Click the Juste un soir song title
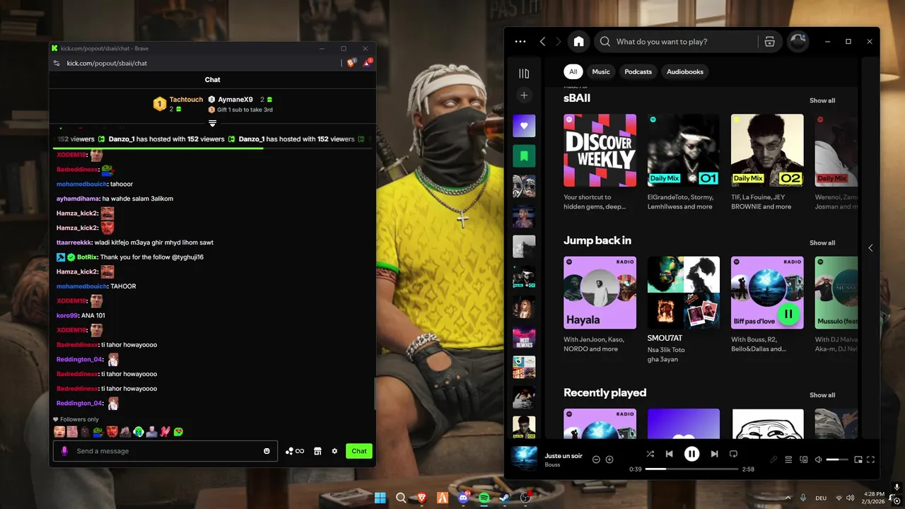905x509 pixels. coord(564,455)
